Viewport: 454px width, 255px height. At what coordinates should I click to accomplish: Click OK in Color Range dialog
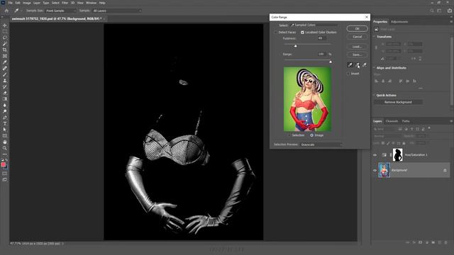358,28
